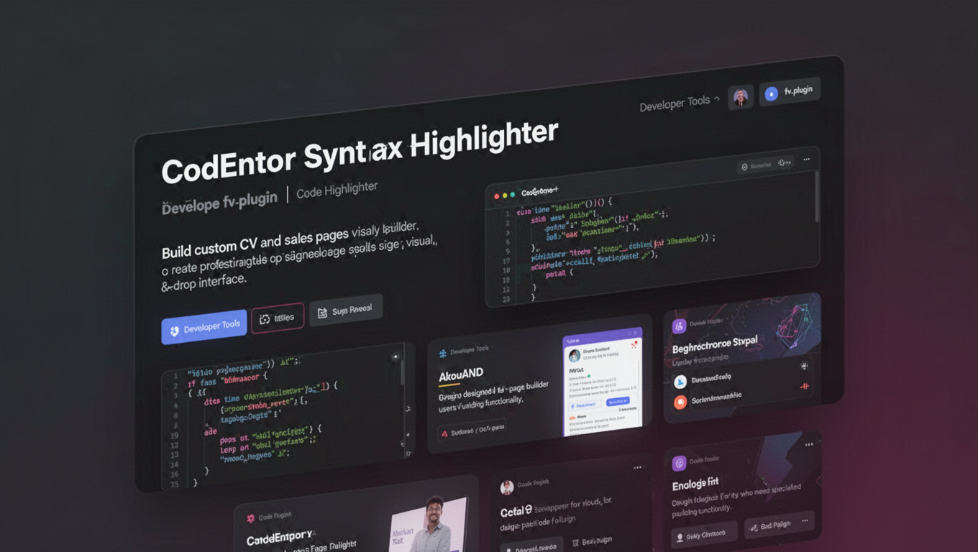
Task: Toggle the red traffic light dot on the code window
Action: [x=497, y=196]
